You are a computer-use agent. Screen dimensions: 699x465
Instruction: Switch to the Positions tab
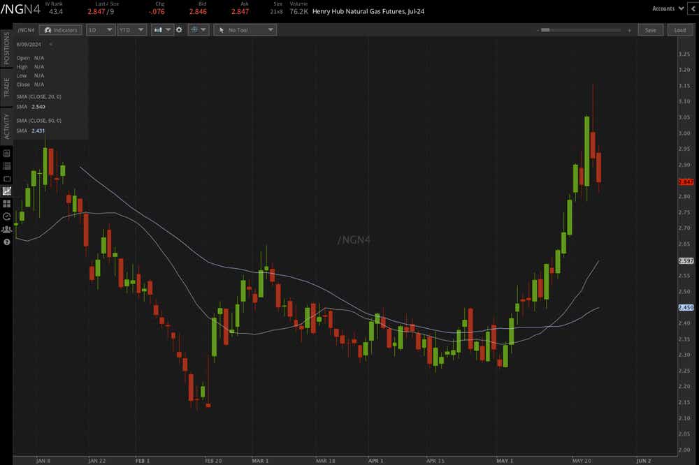coord(6,49)
